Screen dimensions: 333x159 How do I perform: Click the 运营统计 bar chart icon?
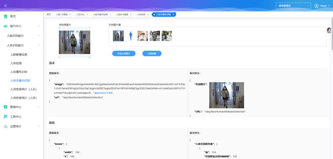pos(5,126)
